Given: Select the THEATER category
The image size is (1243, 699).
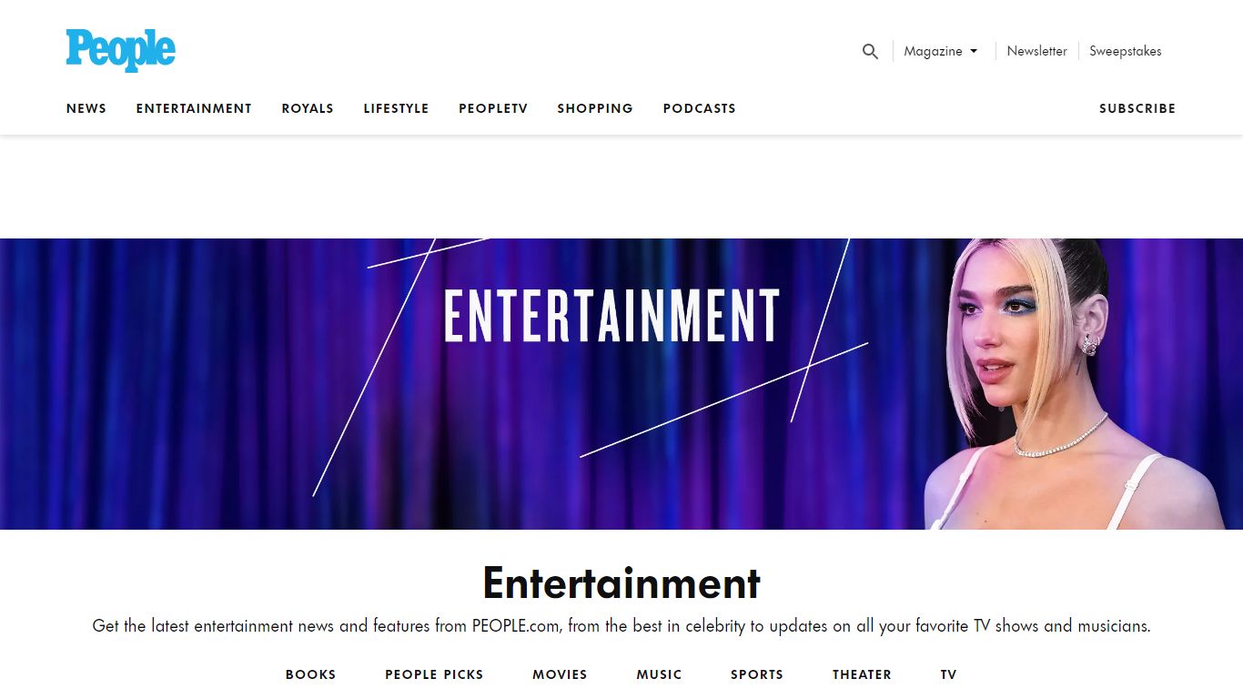Looking at the screenshot, I should [x=862, y=674].
